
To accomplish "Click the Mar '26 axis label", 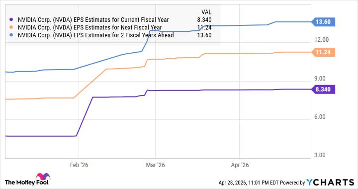I will coord(155,165).
